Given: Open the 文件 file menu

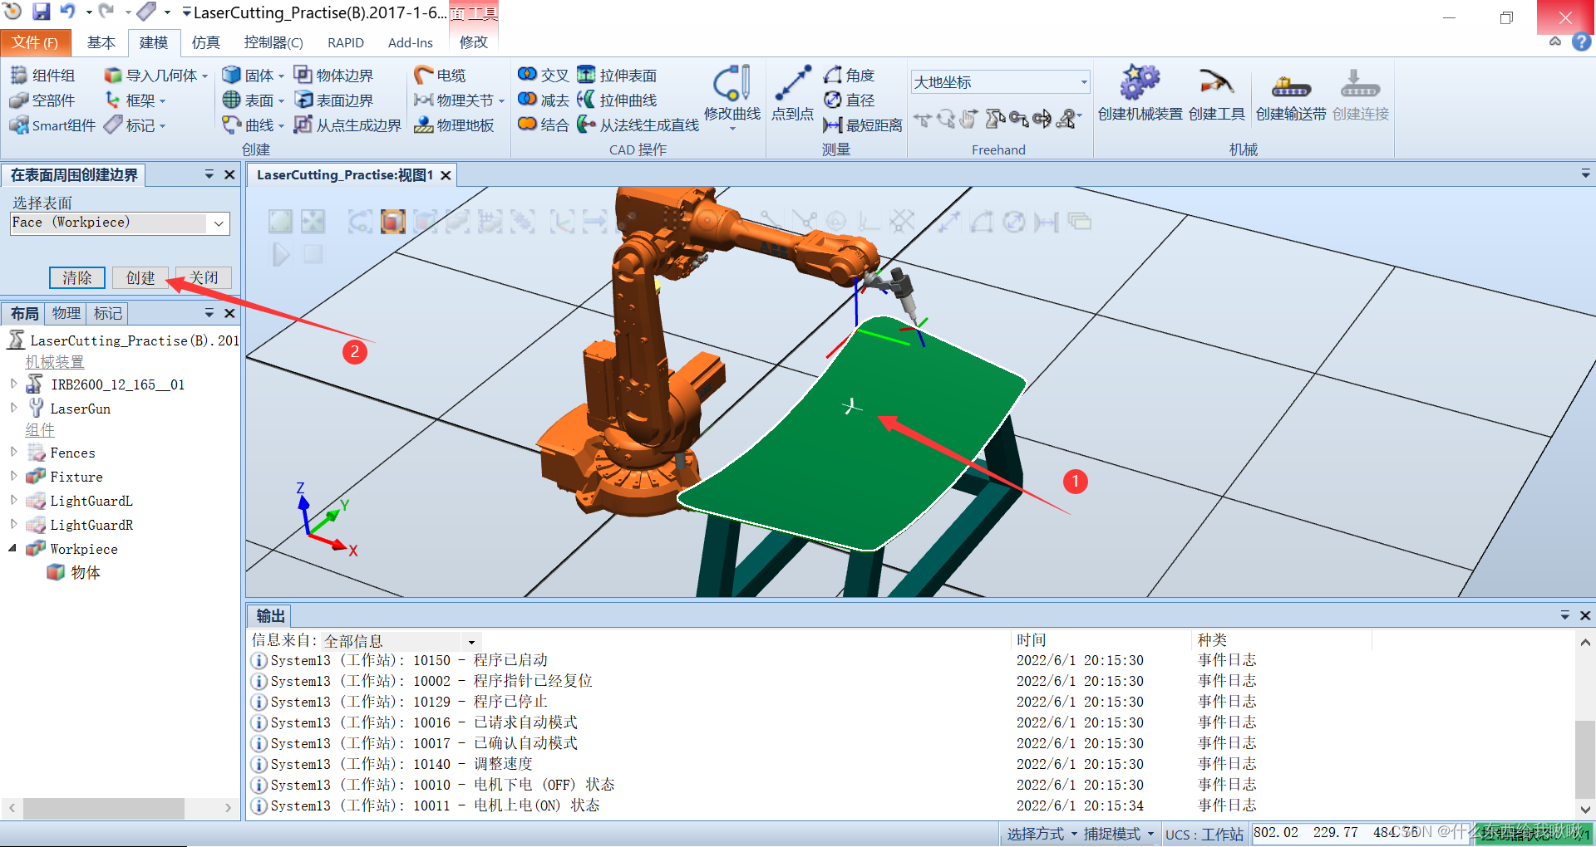Looking at the screenshot, I should [35, 42].
